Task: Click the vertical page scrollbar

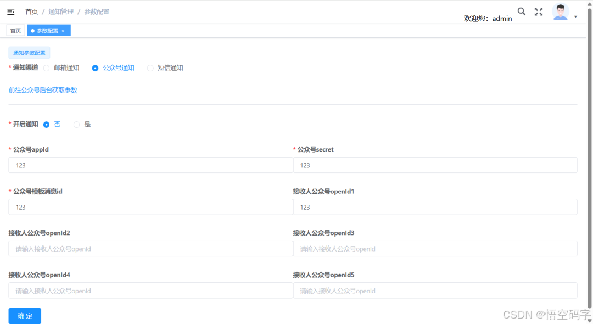Action: [589, 159]
